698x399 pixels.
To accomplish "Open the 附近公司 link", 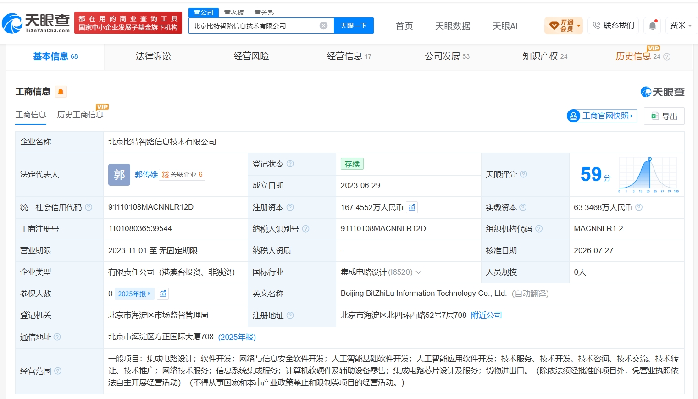I will tap(487, 316).
